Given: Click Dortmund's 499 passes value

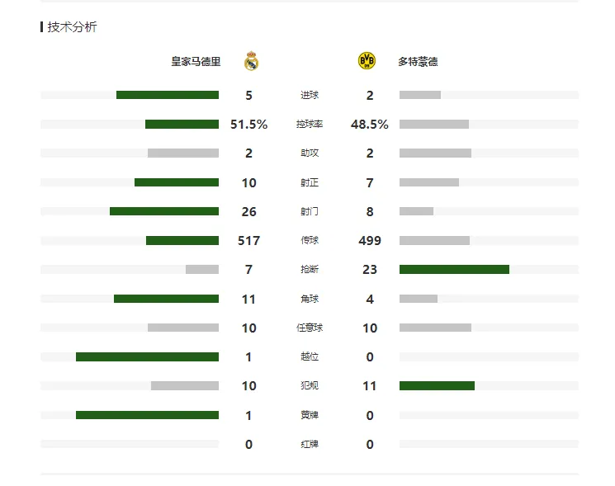Looking at the screenshot, I should pyautogui.click(x=370, y=240).
